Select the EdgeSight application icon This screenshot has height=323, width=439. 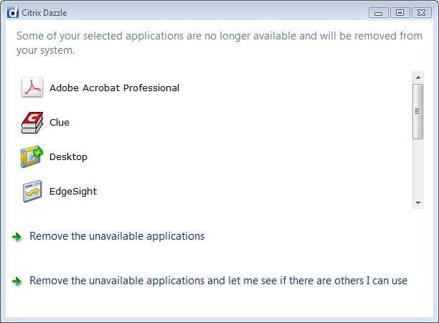[x=32, y=192]
